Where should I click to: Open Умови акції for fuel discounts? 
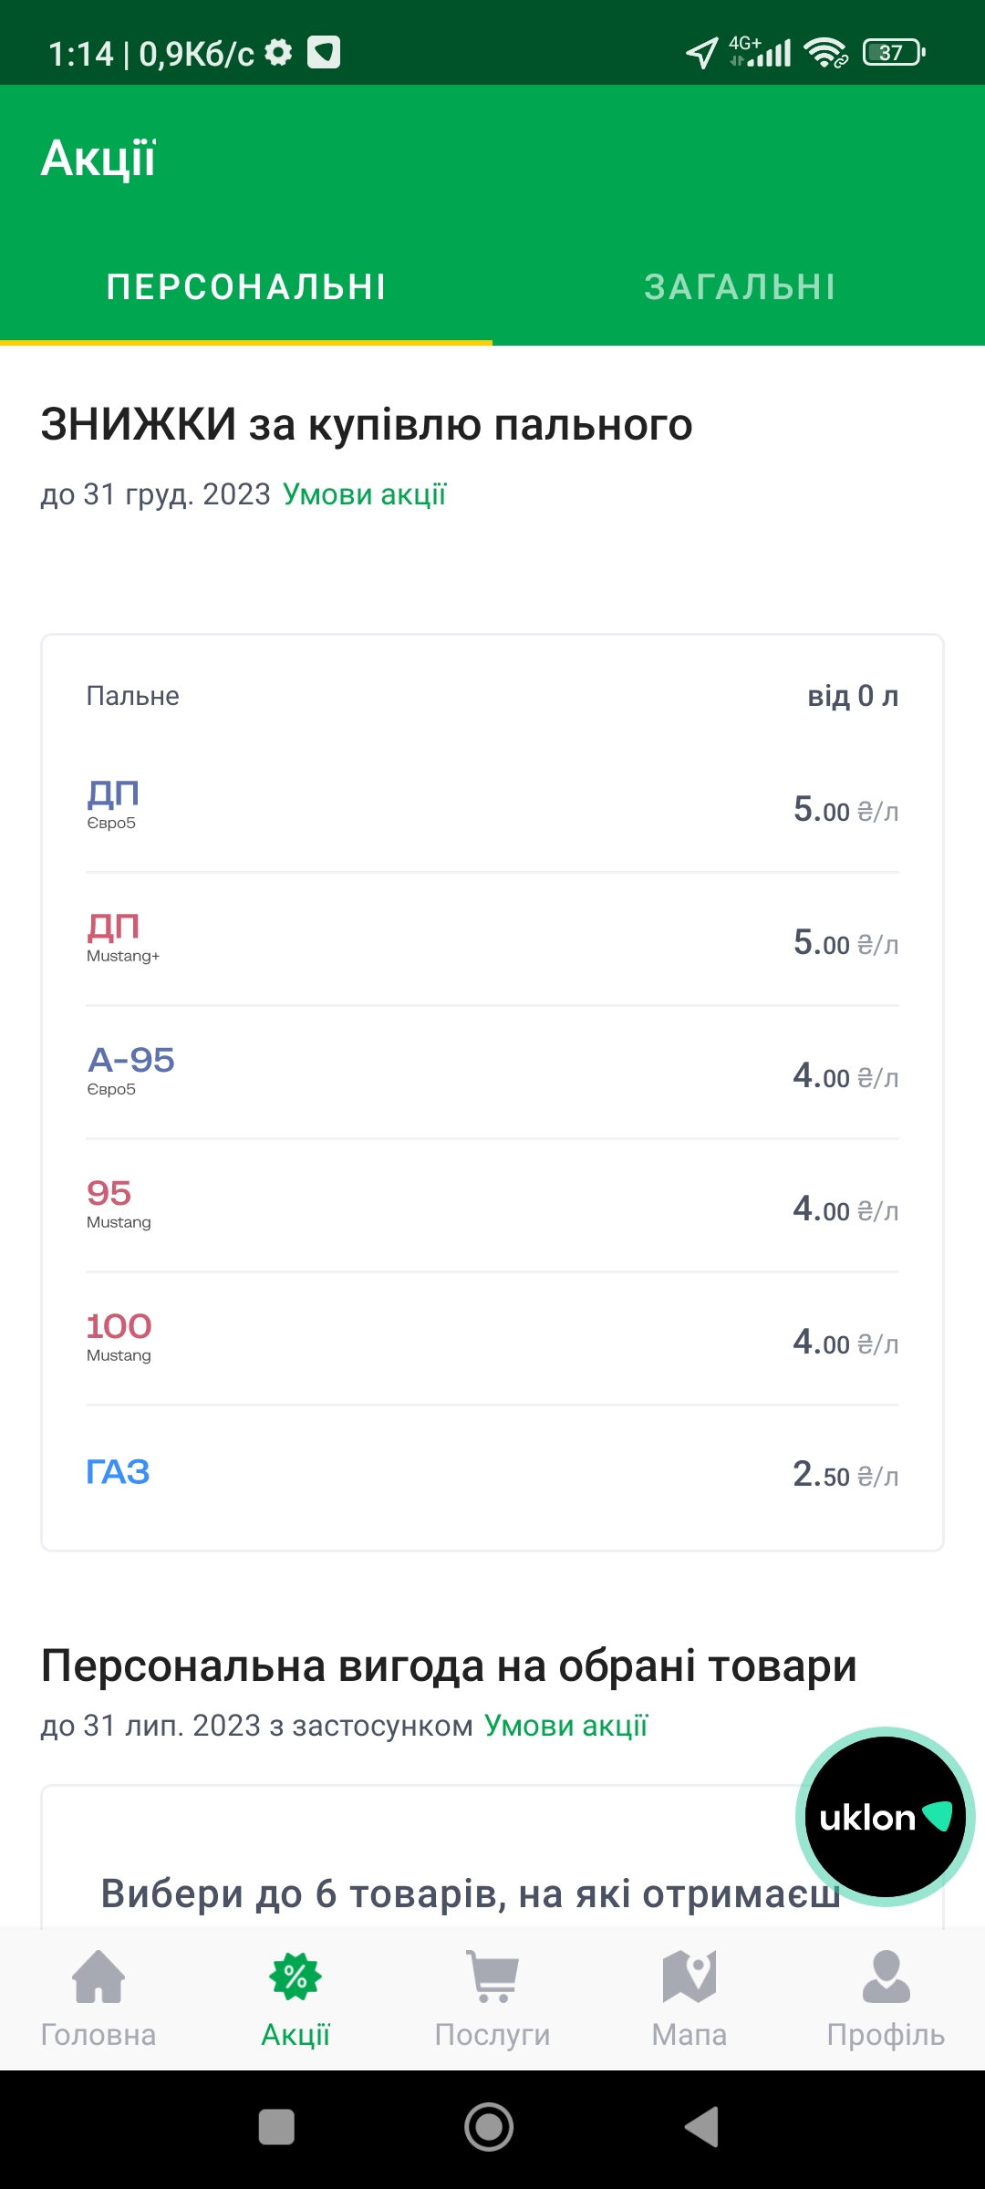(x=364, y=494)
